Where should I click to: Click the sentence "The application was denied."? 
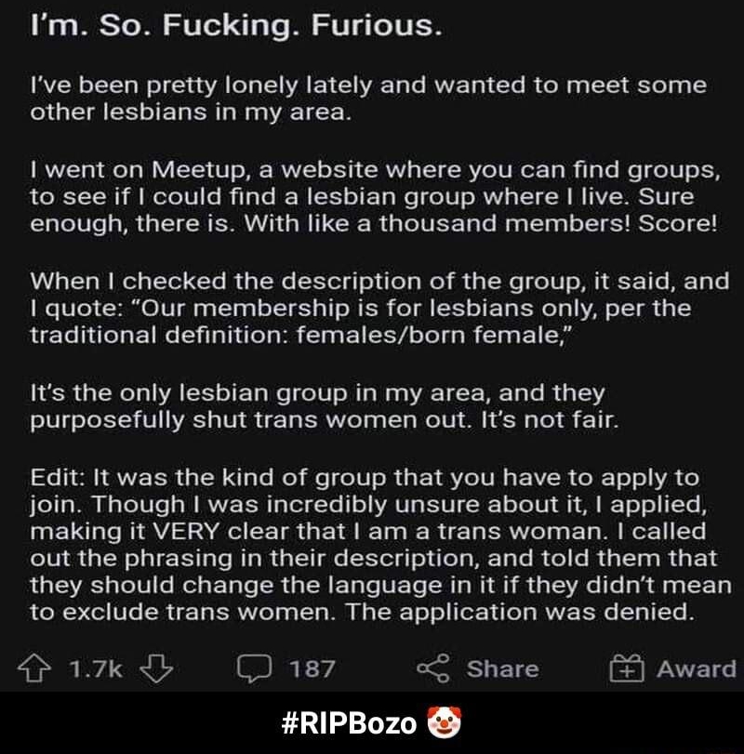(x=521, y=612)
